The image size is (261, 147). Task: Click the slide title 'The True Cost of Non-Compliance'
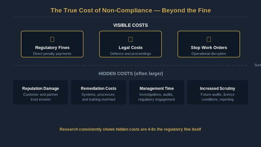[131, 10]
